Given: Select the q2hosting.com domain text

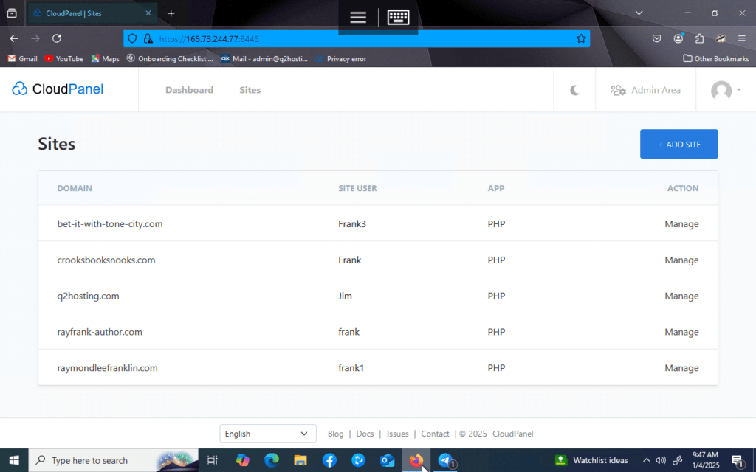Looking at the screenshot, I should (x=89, y=296).
